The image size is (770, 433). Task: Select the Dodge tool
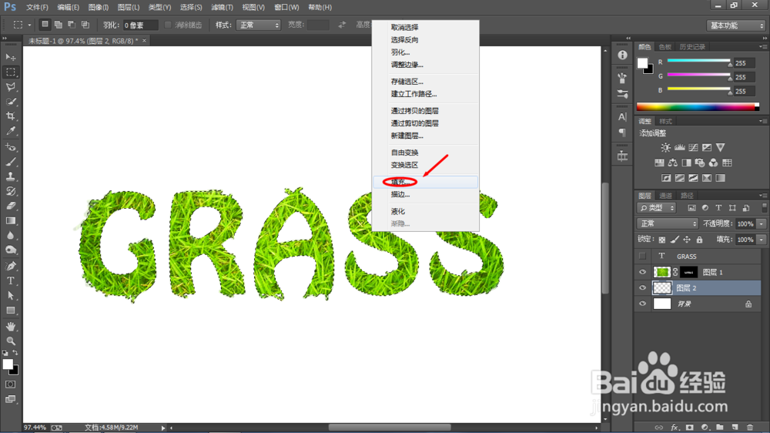tap(10, 250)
